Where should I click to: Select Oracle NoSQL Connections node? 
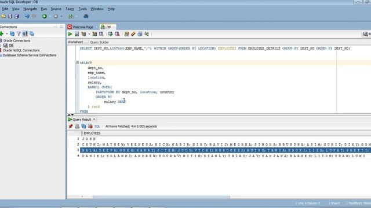21,50
